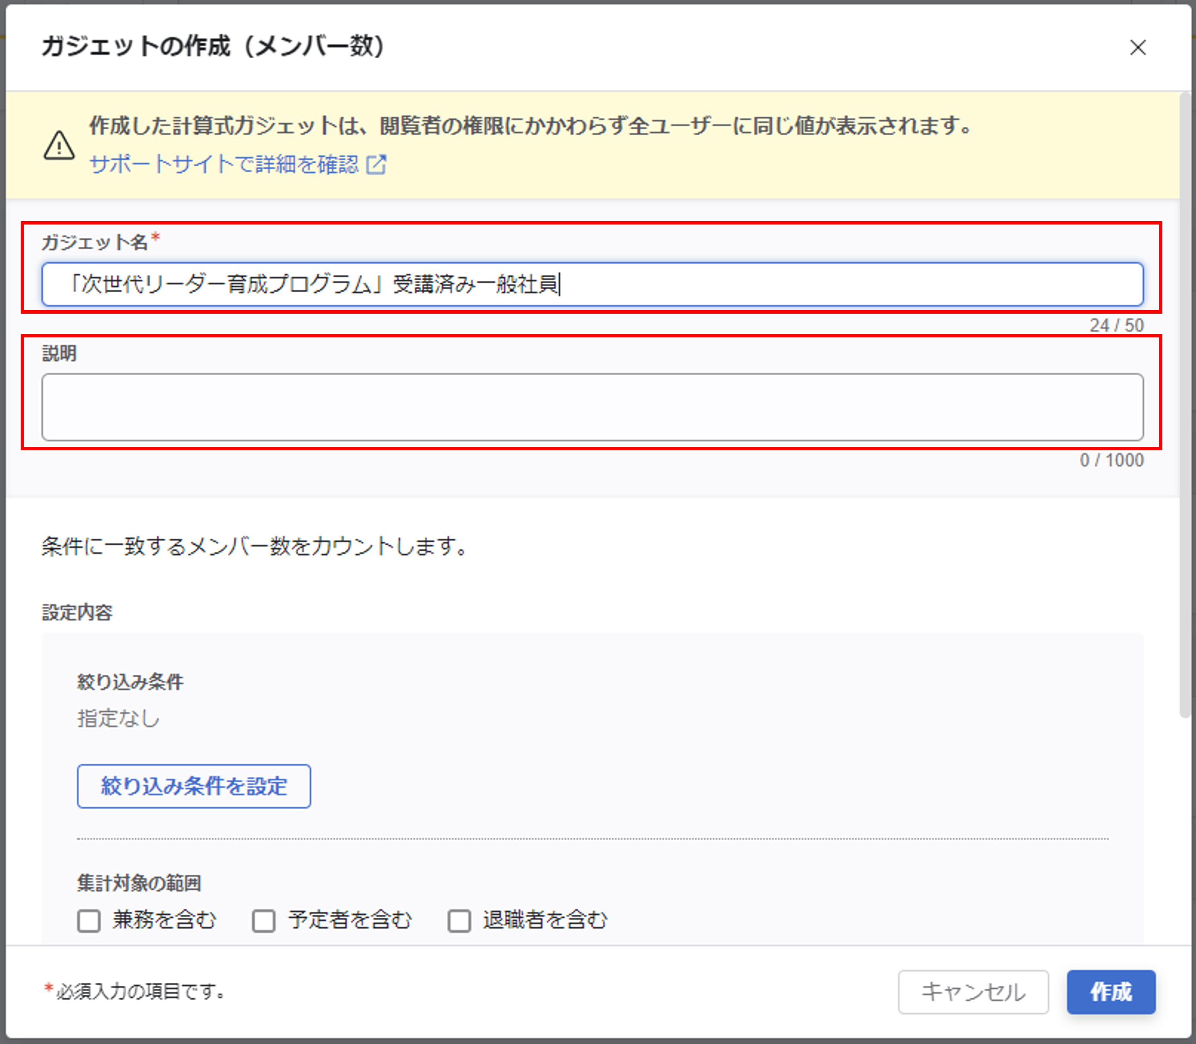Enable 兼務を含む checkbox
Viewport: 1196px width, 1044px height.
click(89, 921)
